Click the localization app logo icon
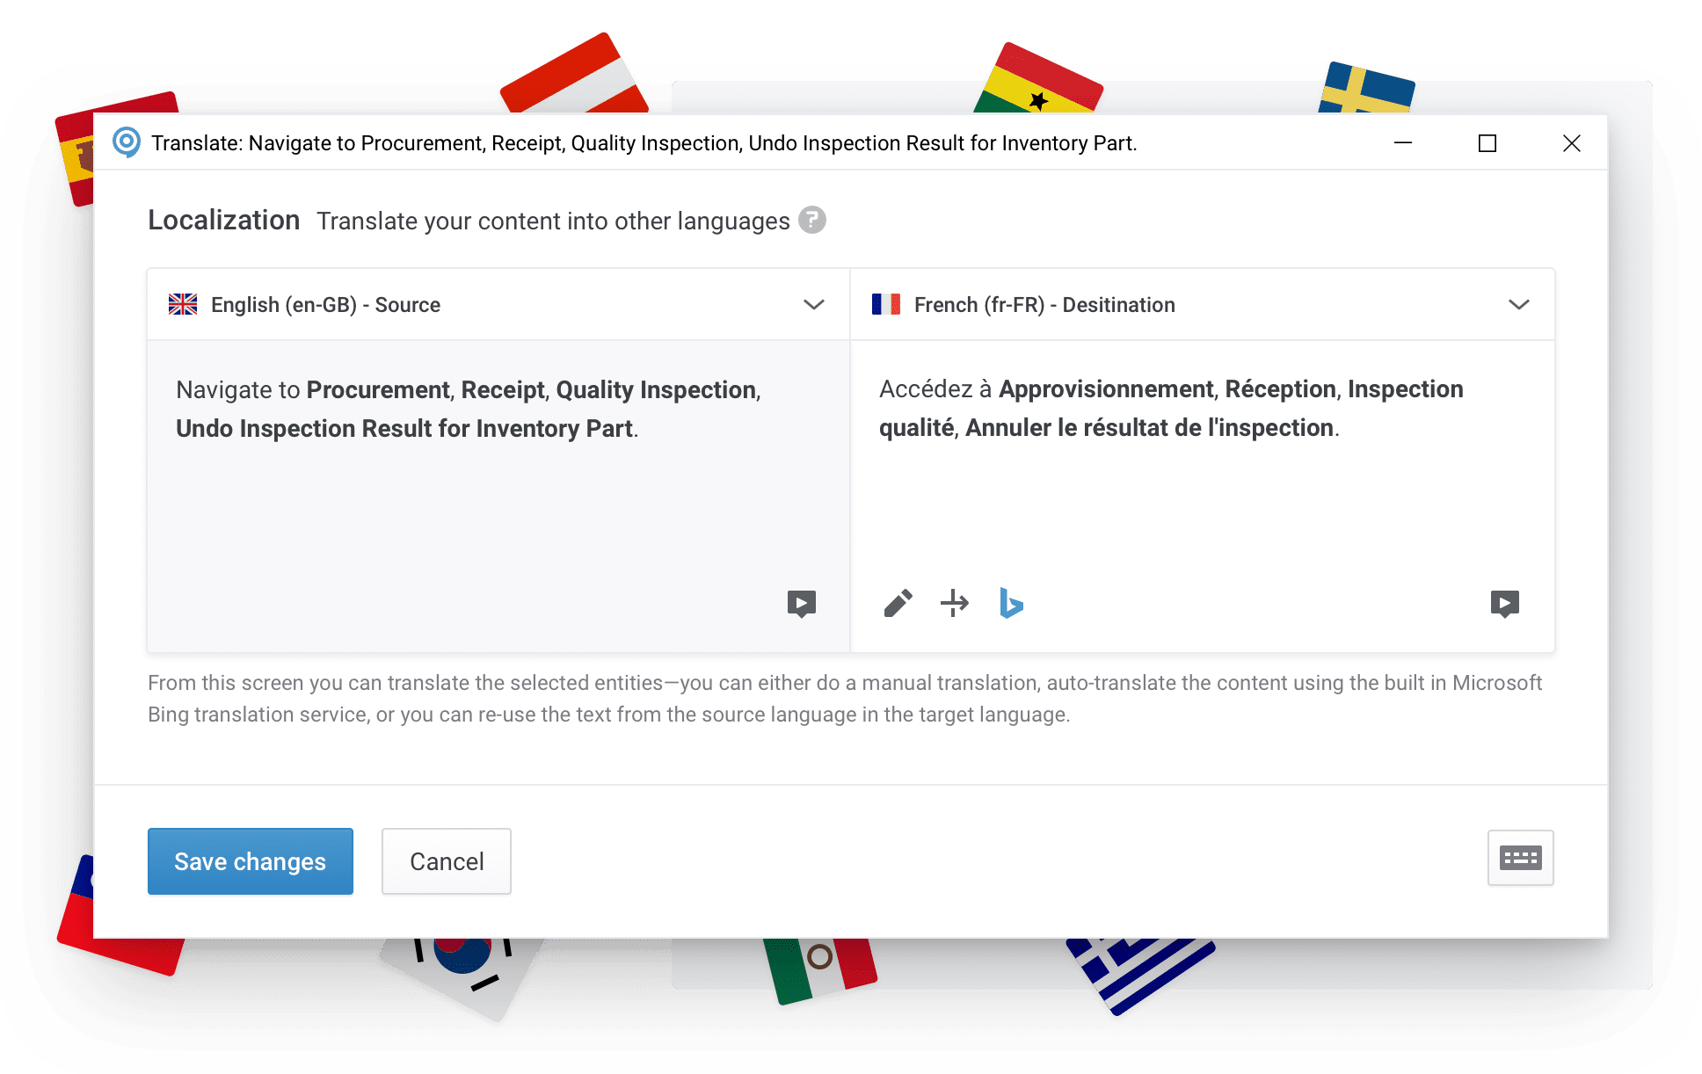 tap(124, 142)
